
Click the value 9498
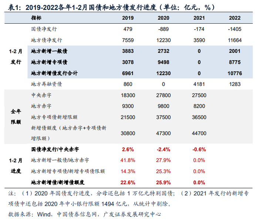164,62
